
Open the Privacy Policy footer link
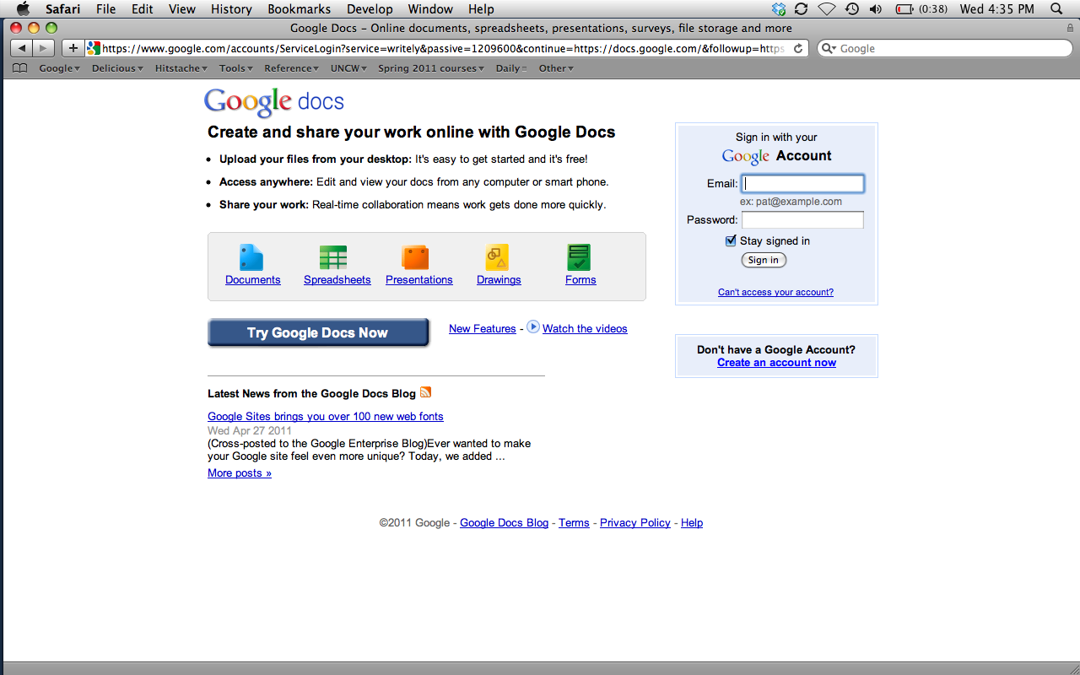(634, 523)
